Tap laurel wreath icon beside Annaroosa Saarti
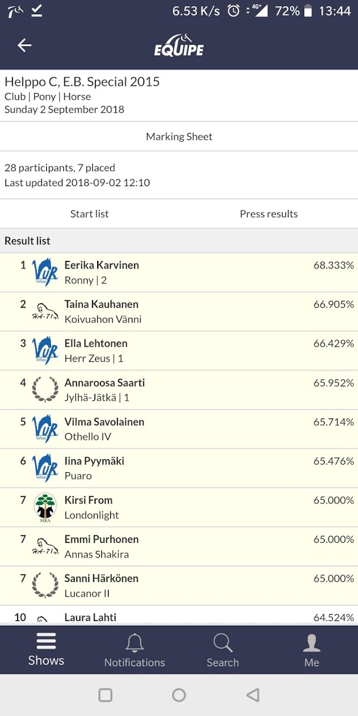 (x=46, y=390)
